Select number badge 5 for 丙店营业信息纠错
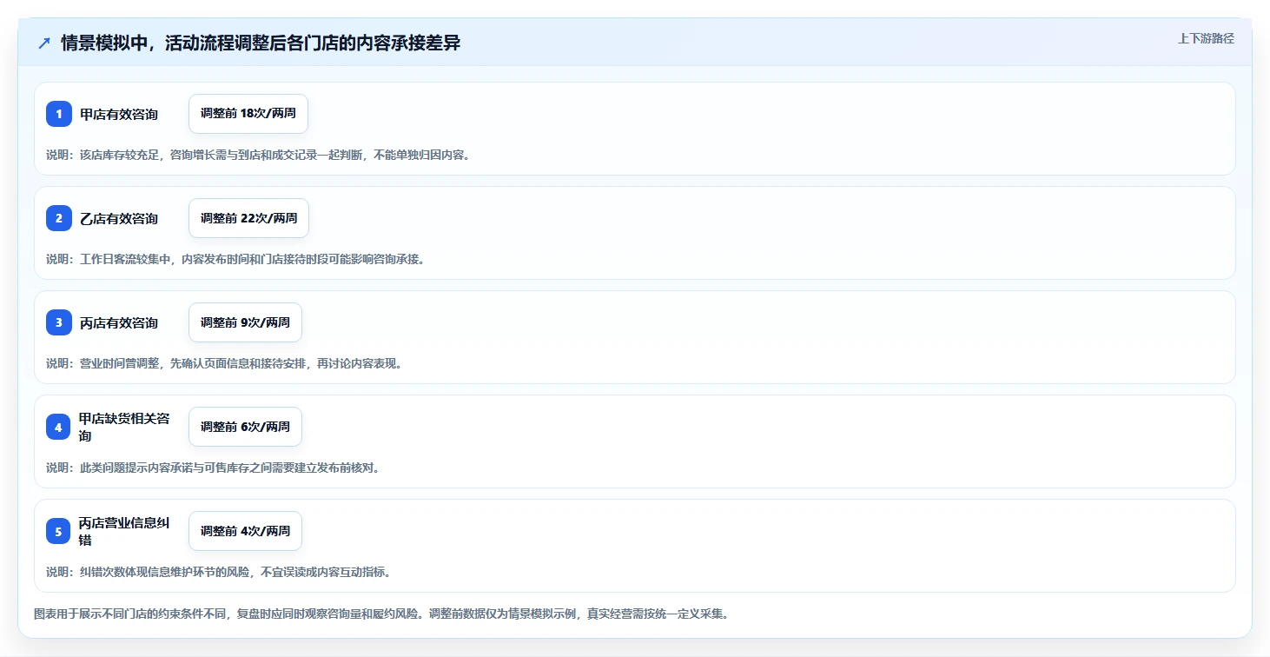 [x=59, y=531]
